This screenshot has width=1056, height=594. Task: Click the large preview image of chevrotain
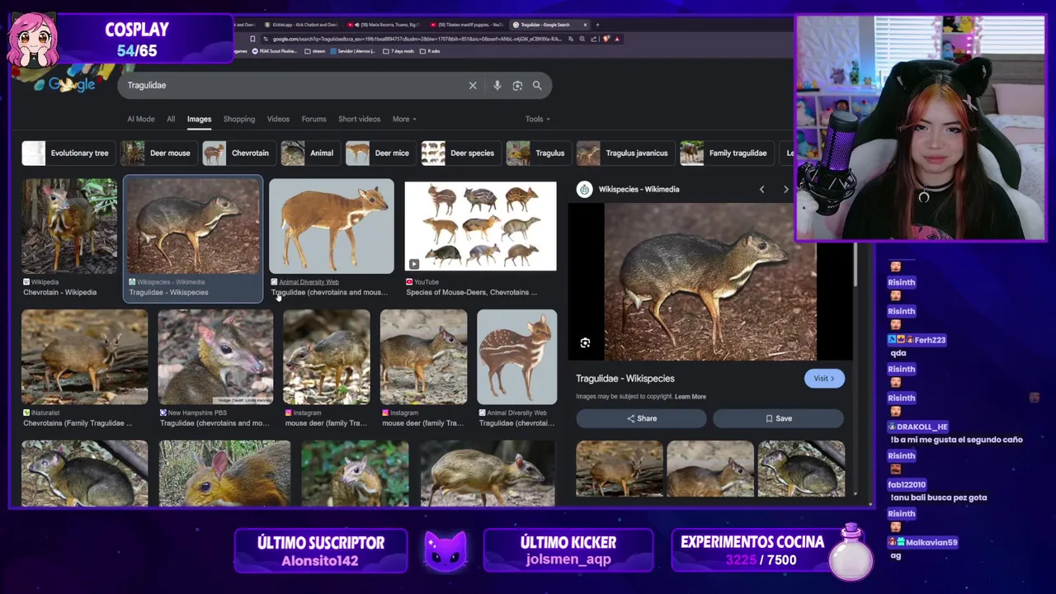pos(710,281)
